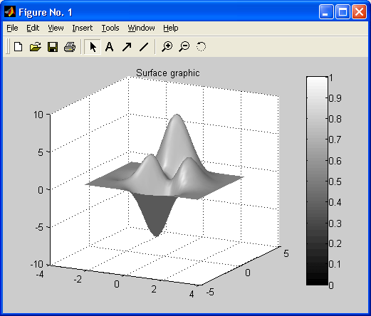This screenshot has height=316, width=371.
Task: Expand the Insert menu
Action: (x=83, y=28)
